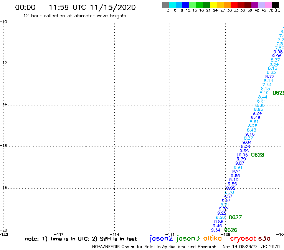The image size is (284, 250).
Task: Click the black swatch at legend end
Action: point(275,5)
